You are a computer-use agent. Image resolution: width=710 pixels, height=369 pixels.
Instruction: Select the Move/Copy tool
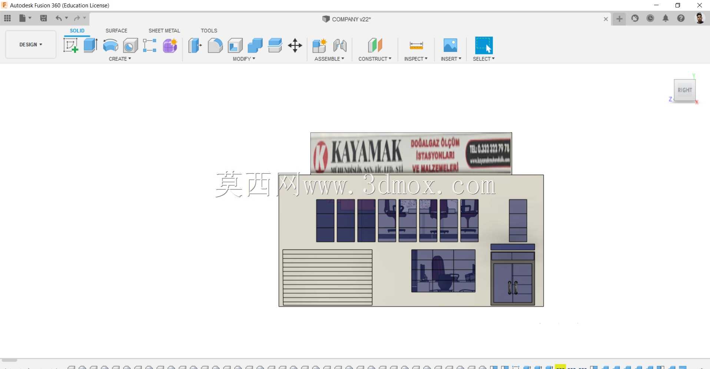click(x=295, y=46)
